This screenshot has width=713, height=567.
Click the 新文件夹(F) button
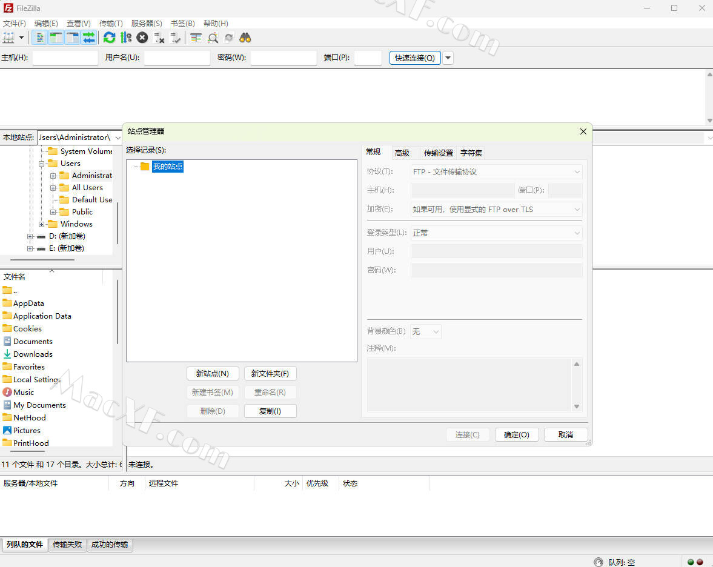[270, 373]
